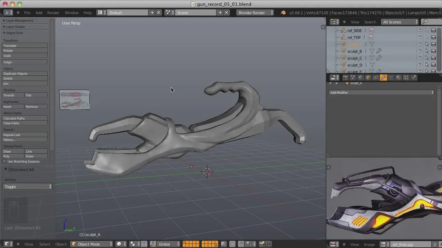Open the Blender Render engine dropdown
Screen dimensions: 442x248
pos(255,12)
